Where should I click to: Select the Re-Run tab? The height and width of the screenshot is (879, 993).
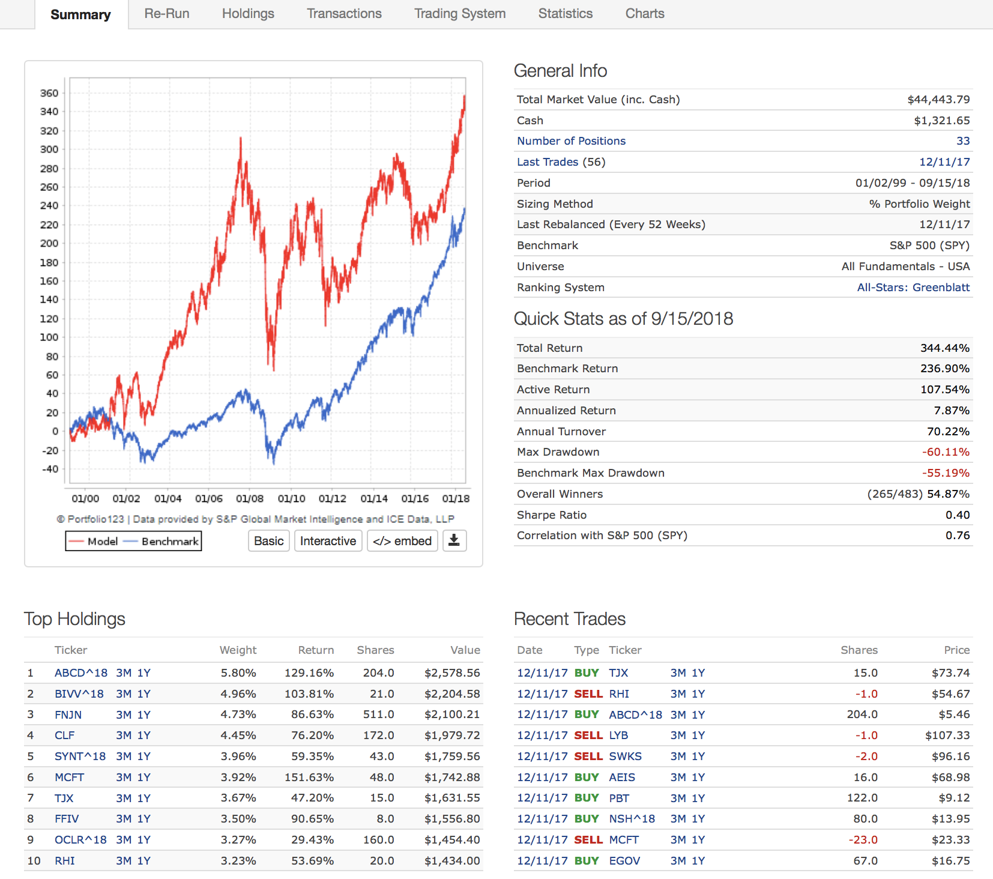tap(167, 14)
